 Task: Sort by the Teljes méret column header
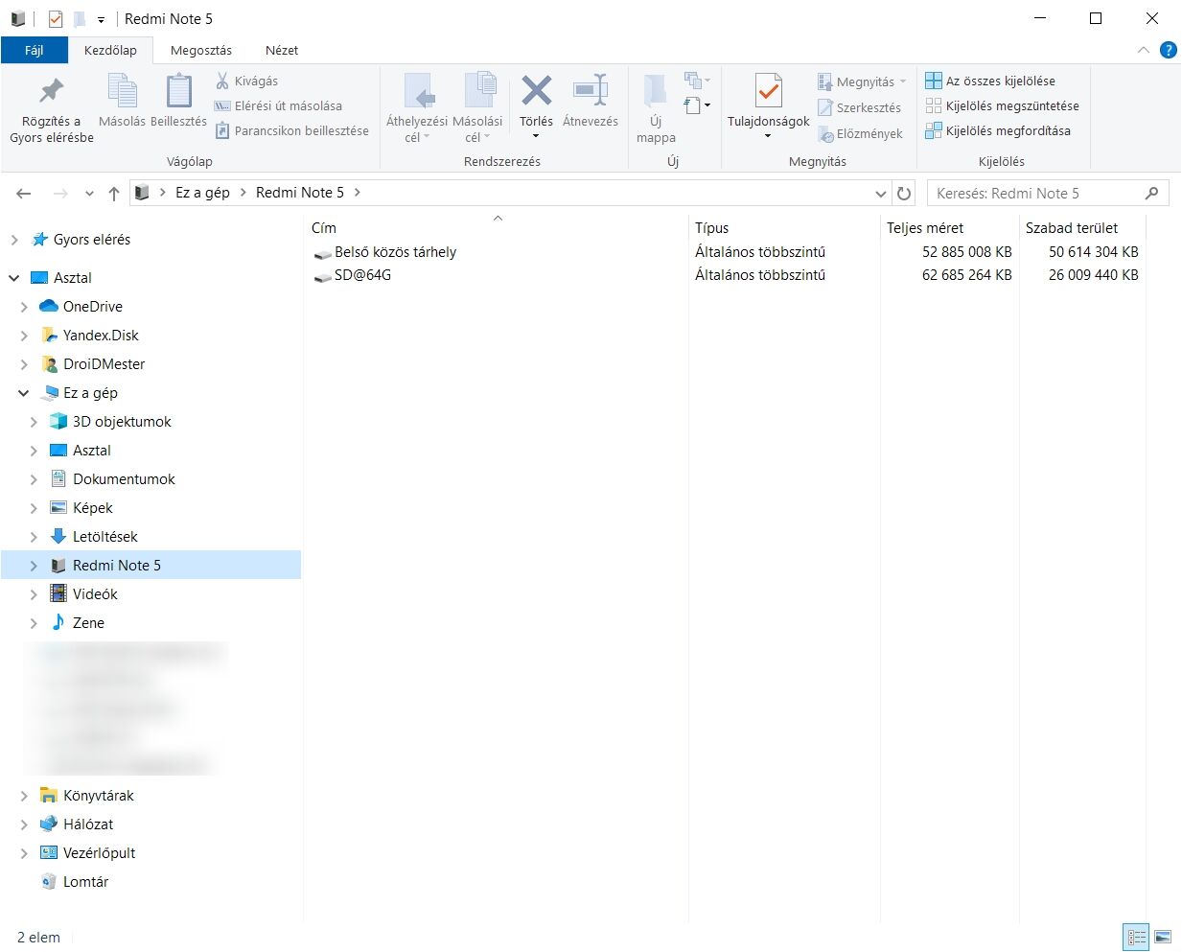click(x=949, y=228)
